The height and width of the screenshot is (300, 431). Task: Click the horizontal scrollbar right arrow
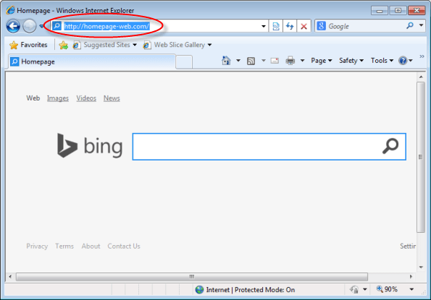(411, 276)
